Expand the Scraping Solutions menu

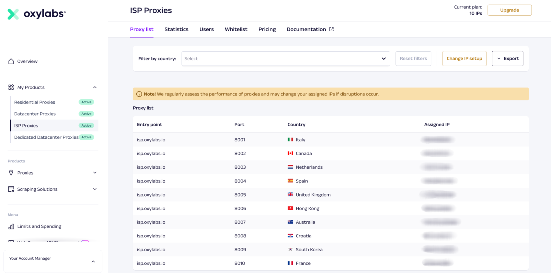[x=95, y=189]
